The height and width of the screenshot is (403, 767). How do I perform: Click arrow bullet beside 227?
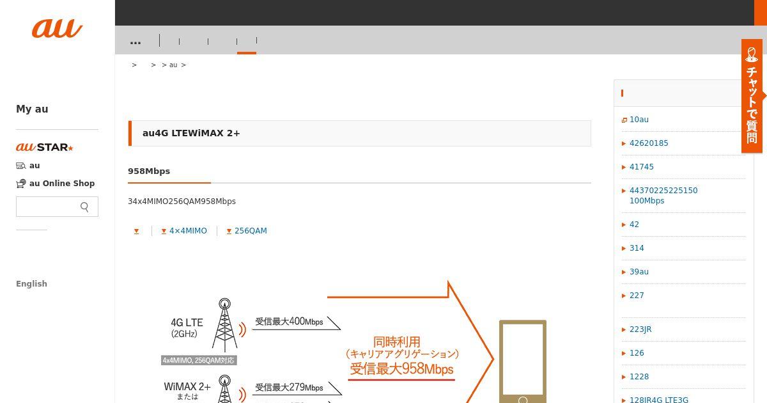coord(624,296)
